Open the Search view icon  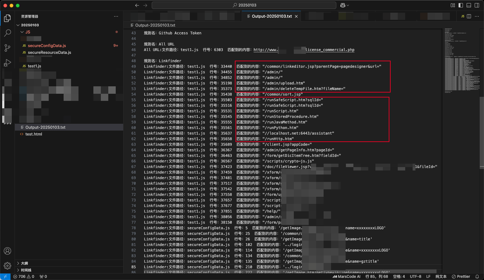7,33
